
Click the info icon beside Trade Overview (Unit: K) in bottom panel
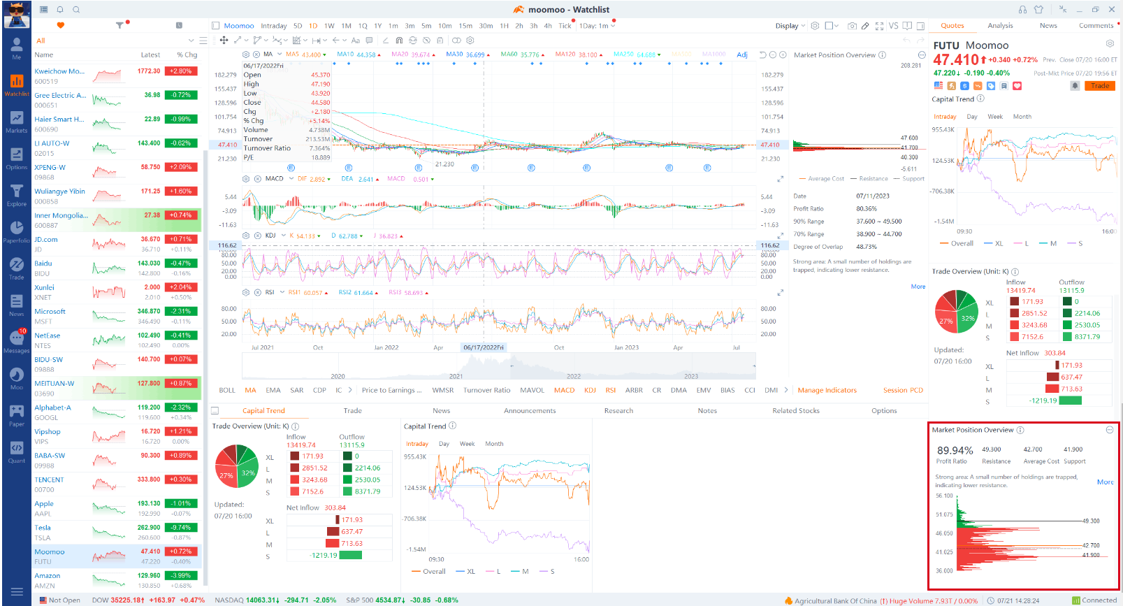click(296, 426)
